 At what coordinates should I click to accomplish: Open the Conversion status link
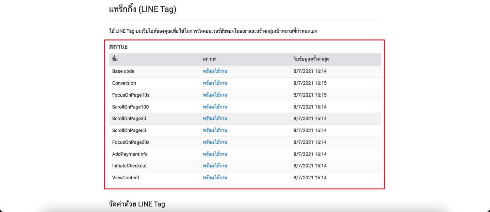(215, 83)
